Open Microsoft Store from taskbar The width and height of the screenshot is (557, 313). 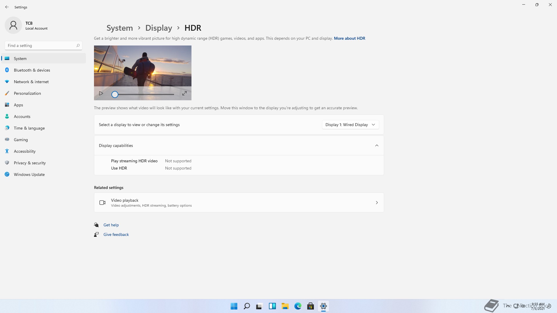[310, 306]
